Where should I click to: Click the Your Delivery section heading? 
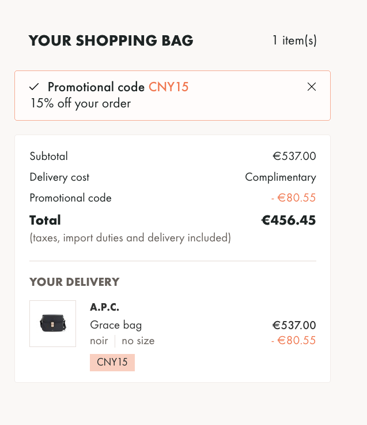[x=74, y=282]
